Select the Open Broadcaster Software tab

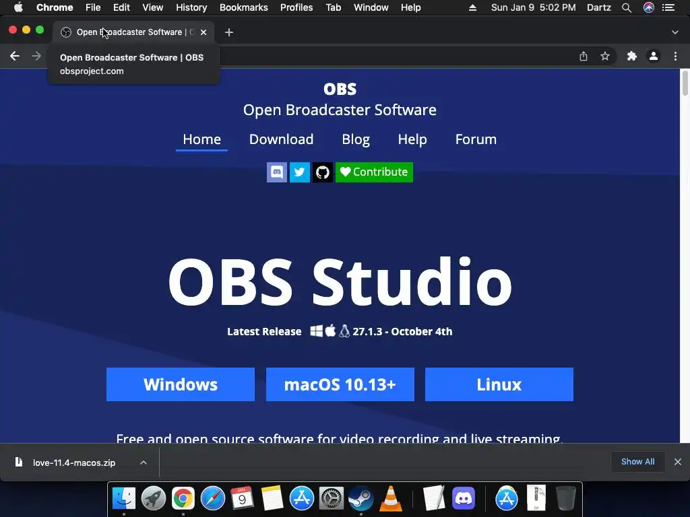pyautogui.click(x=133, y=32)
